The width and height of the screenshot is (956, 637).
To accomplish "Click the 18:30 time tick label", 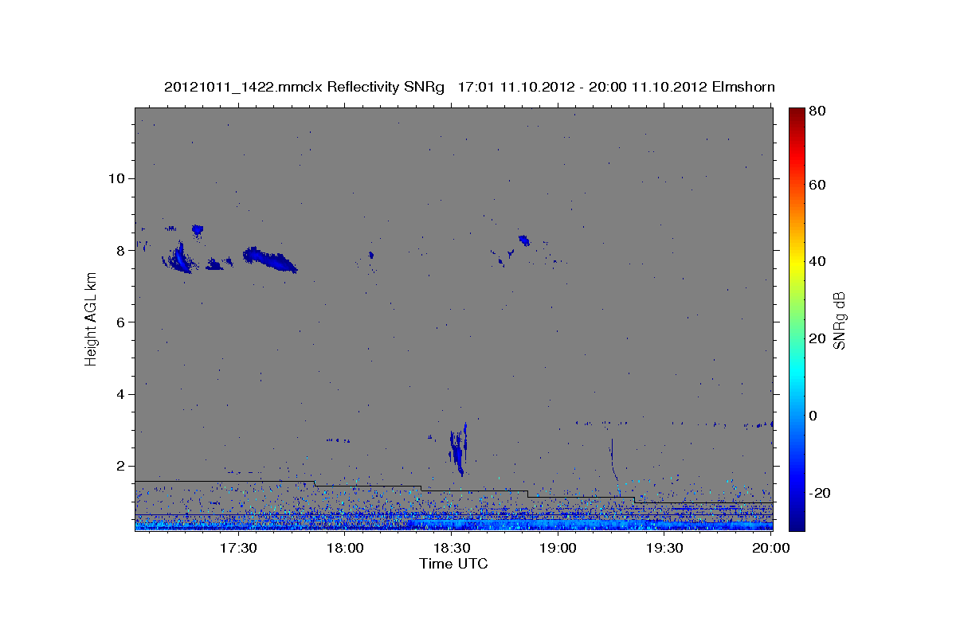I will [452, 548].
